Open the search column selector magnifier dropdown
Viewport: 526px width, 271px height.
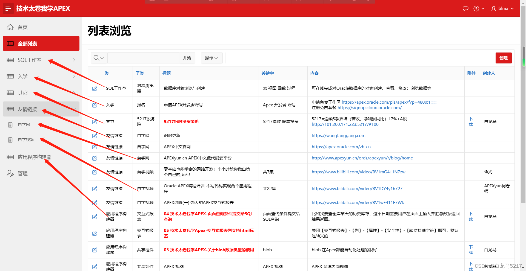tap(99, 58)
